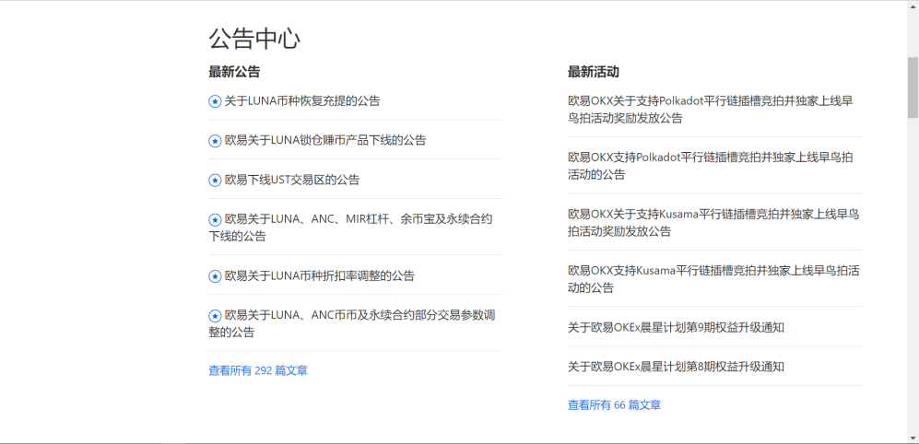This screenshot has height=444, width=919.
Task: Open LUNA、ANC币币交易参数调整 announcement
Action: pyautogui.click(x=352, y=324)
